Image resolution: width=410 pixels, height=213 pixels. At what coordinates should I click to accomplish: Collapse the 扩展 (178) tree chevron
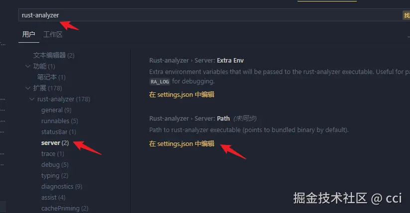coord(28,88)
